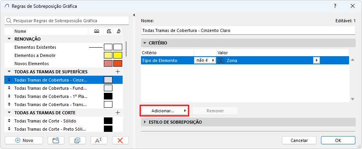Click reorder handle of Todas Tramas de Corte - Sólido
Image resolution: width=362 pixels, height=149 pixels.
pyautogui.click(x=9, y=121)
